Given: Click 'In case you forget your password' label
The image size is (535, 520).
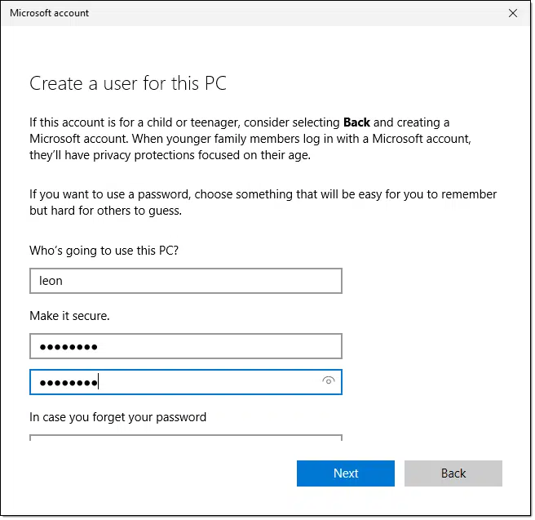Looking at the screenshot, I should tap(118, 417).
